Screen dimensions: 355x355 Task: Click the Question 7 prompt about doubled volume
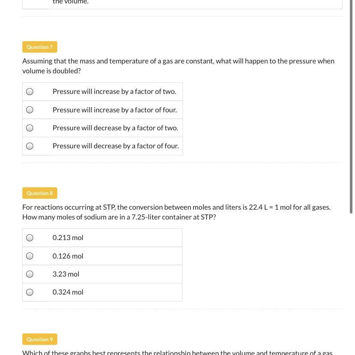[x=178, y=66]
